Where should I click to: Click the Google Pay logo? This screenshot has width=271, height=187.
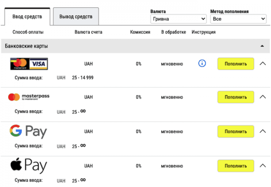(x=28, y=131)
